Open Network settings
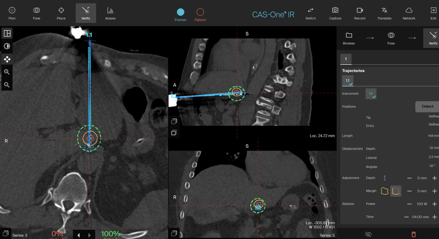The image size is (439, 239). pyautogui.click(x=409, y=13)
